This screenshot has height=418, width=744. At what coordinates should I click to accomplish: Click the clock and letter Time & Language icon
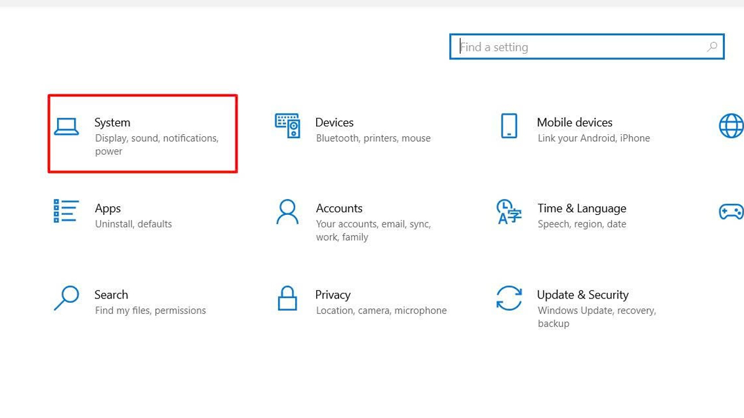[509, 212]
